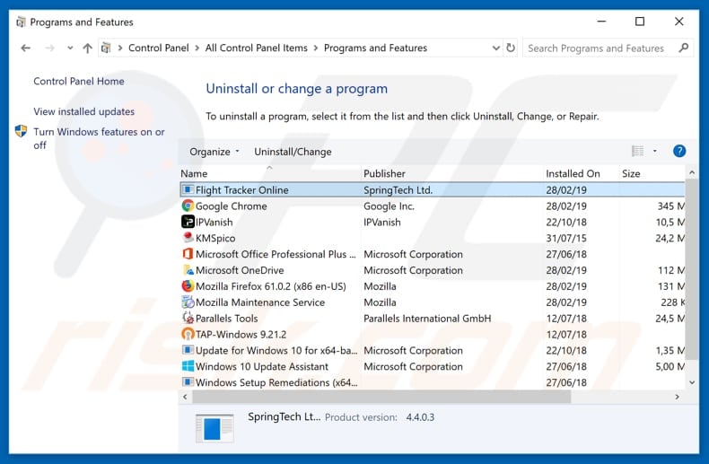709x464 pixels.
Task: Open Control Panel Home link
Action: tap(79, 82)
